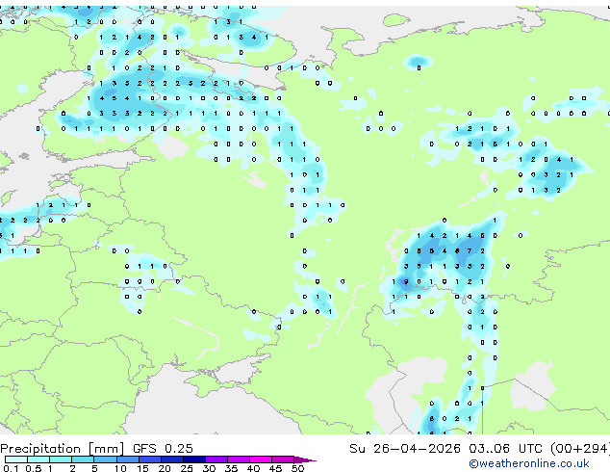This screenshot has width=610, height=472.
Task: Click the legend value label "0.1"
Action: [x=11, y=468]
